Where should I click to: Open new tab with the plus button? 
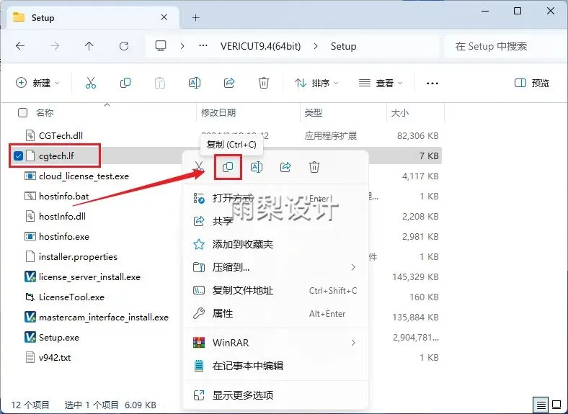(x=195, y=17)
